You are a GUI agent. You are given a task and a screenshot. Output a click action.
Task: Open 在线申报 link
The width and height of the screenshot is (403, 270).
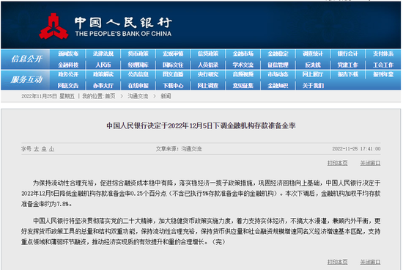(138, 85)
